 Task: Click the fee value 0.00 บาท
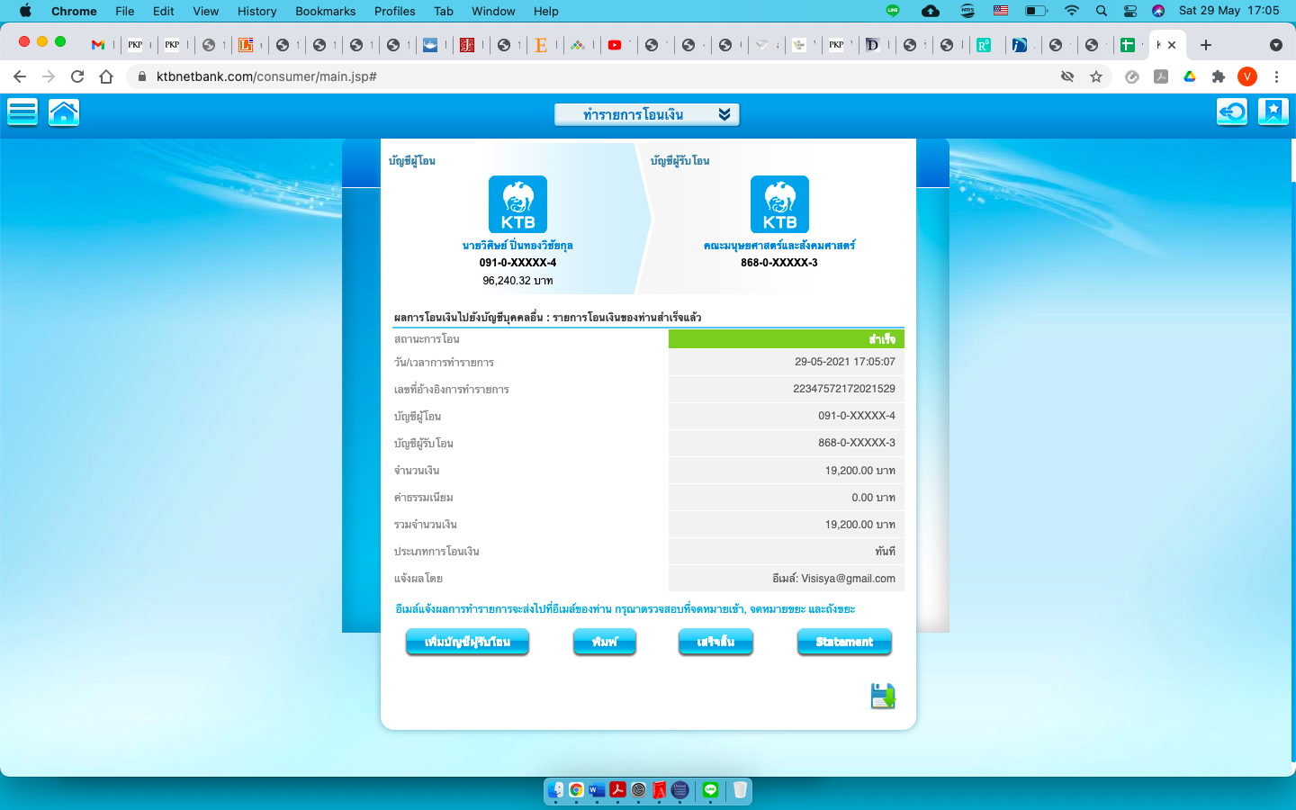873,498
